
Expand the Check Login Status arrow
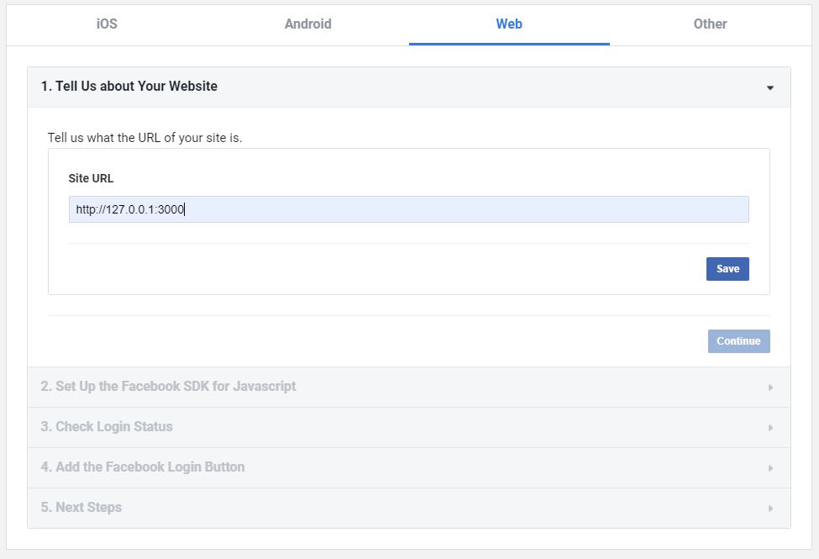point(769,428)
